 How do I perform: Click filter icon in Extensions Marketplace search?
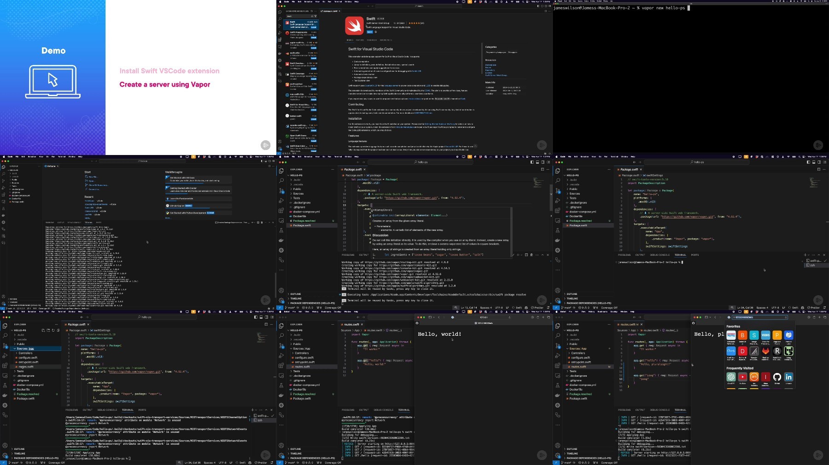(x=316, y=17)
